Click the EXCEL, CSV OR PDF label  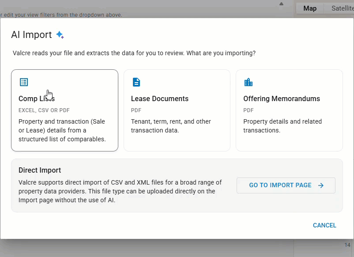tap(44, 110)
